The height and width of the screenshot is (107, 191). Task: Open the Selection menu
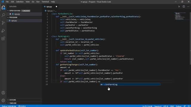20,2
